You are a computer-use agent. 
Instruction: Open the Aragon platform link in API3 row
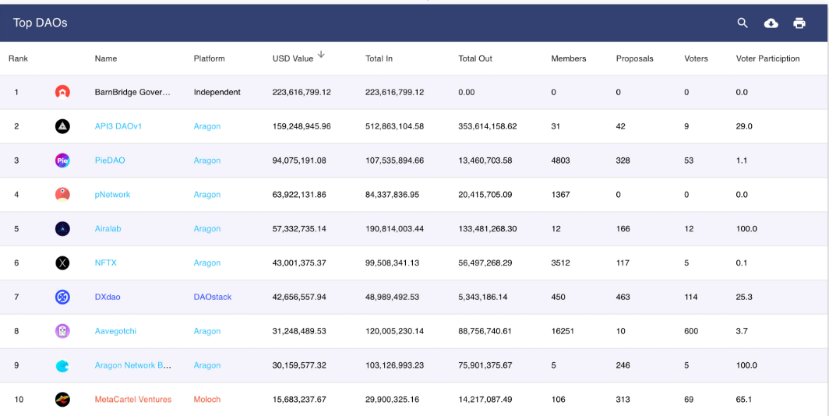pos(206,126)
